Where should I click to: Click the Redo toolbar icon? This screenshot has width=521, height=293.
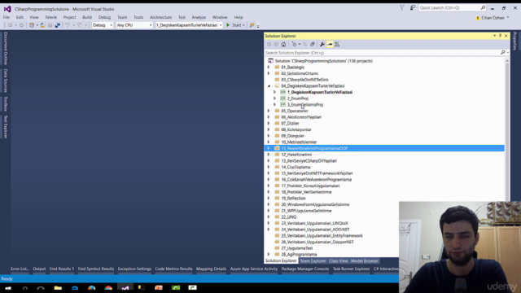tap(80, 25)
